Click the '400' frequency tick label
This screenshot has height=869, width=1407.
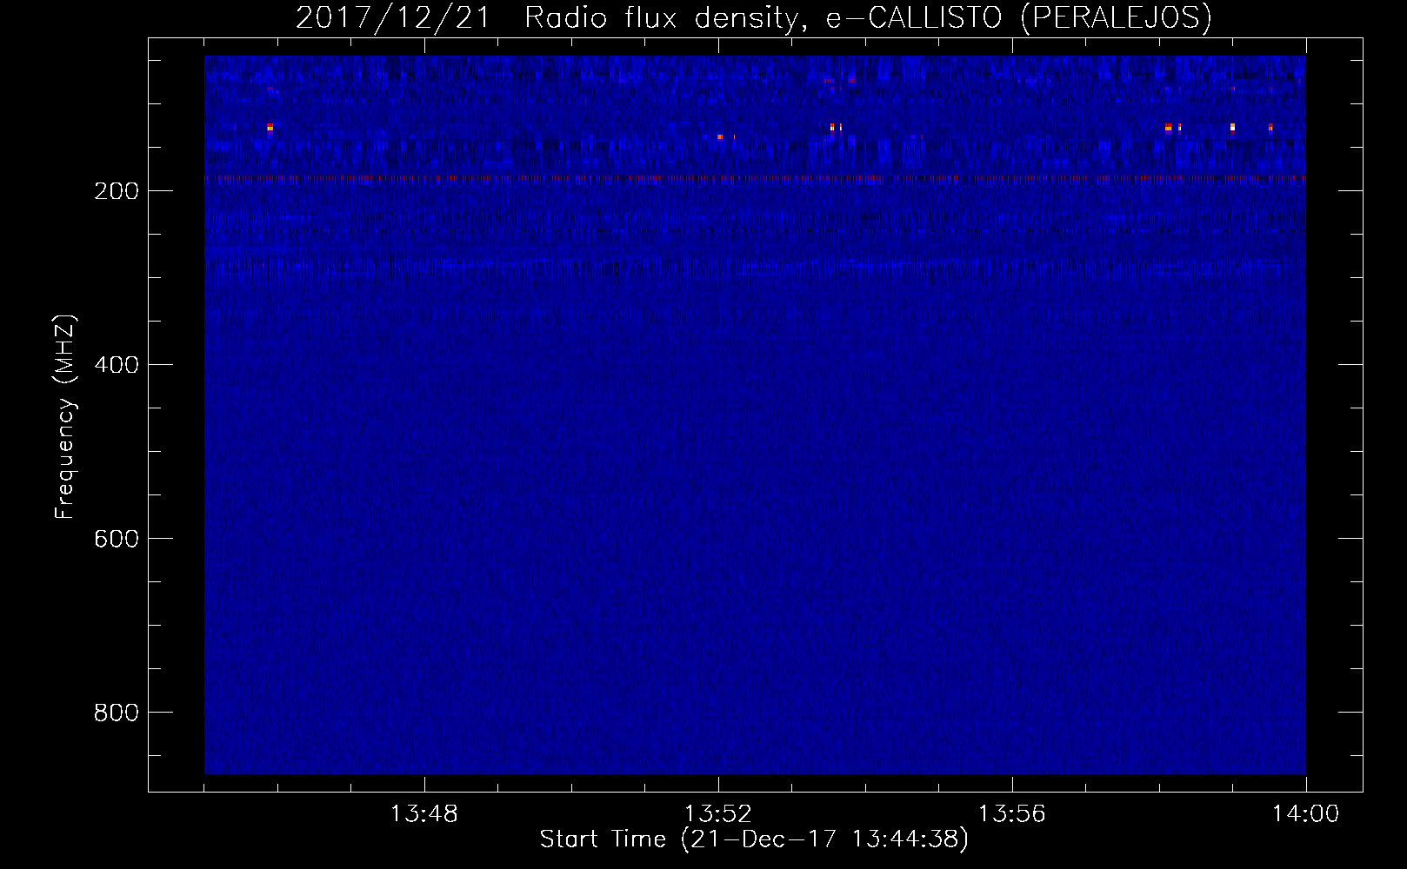tap(116, 364)
